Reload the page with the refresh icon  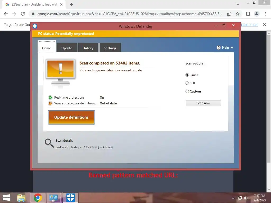click(23, 14)
